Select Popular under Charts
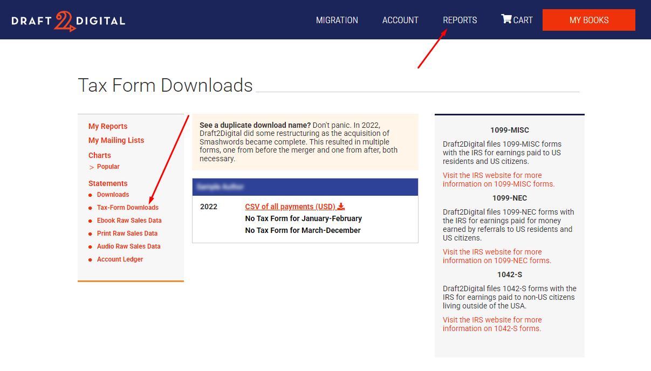The image size is (651, 371). pos(108,167)
